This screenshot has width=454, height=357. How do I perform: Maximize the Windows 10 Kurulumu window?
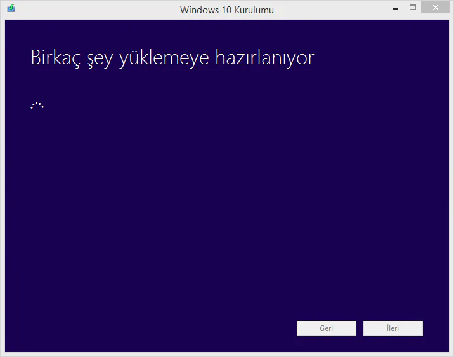pos(413,8)
